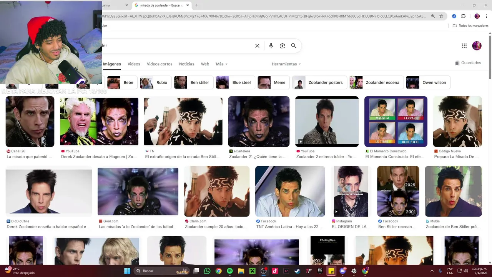Open Windows Start menu

point(127,271)
